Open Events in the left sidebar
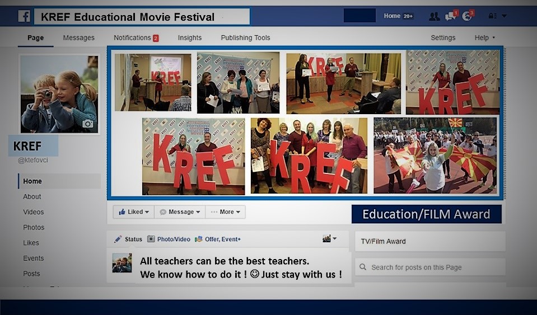The width and height of the screenshot is (537, 315). click(33, 258)
